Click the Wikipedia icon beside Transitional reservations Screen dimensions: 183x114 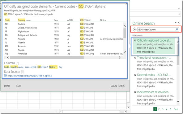[135, 58]
